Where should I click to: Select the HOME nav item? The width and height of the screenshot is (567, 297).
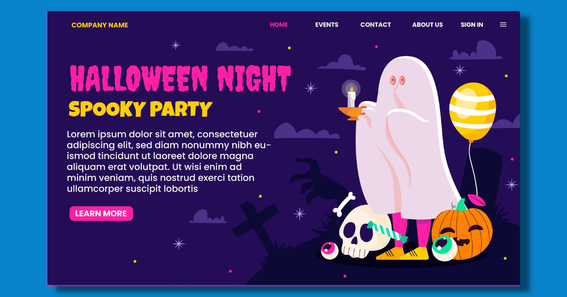pyautogui.click(x=279, y=25)
